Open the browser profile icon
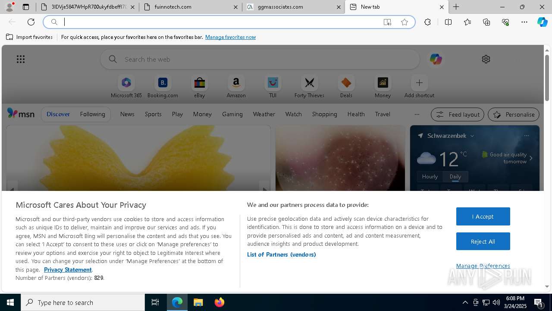 9,7
